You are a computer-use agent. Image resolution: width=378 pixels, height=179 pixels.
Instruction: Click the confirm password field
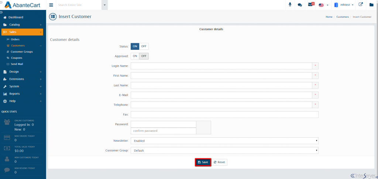164,131
